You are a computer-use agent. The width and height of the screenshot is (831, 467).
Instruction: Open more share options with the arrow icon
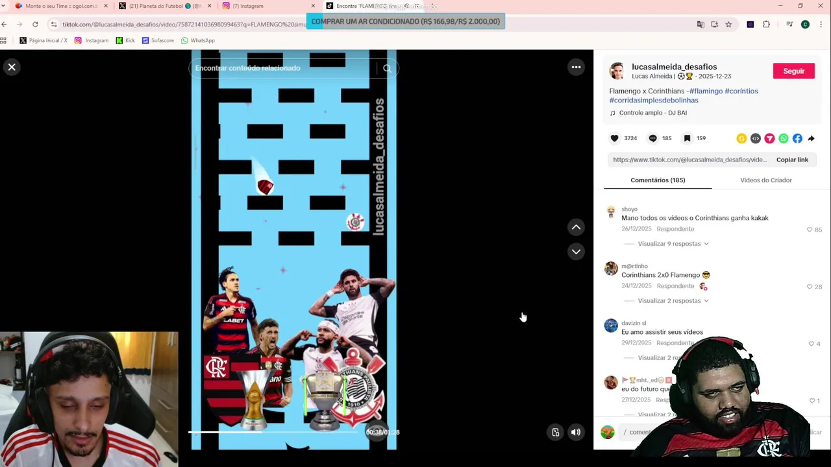point(812,138)
